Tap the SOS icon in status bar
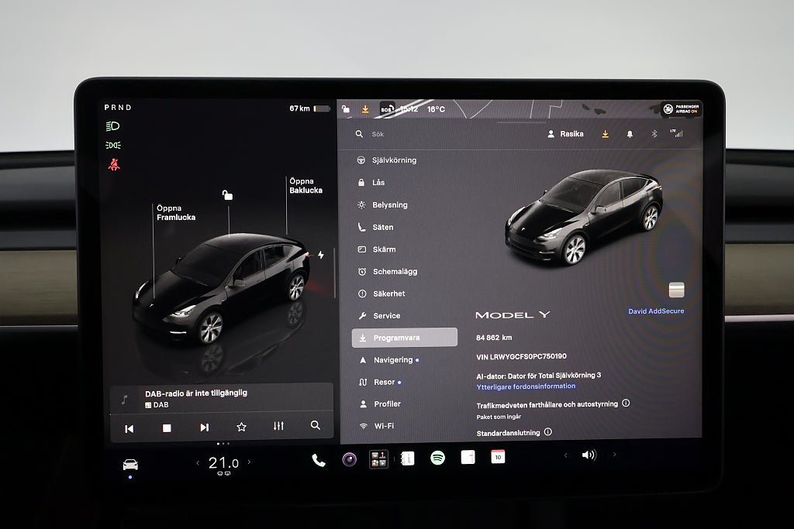The height and width of the screenshot is (529, 794). (x=387, y=108)
